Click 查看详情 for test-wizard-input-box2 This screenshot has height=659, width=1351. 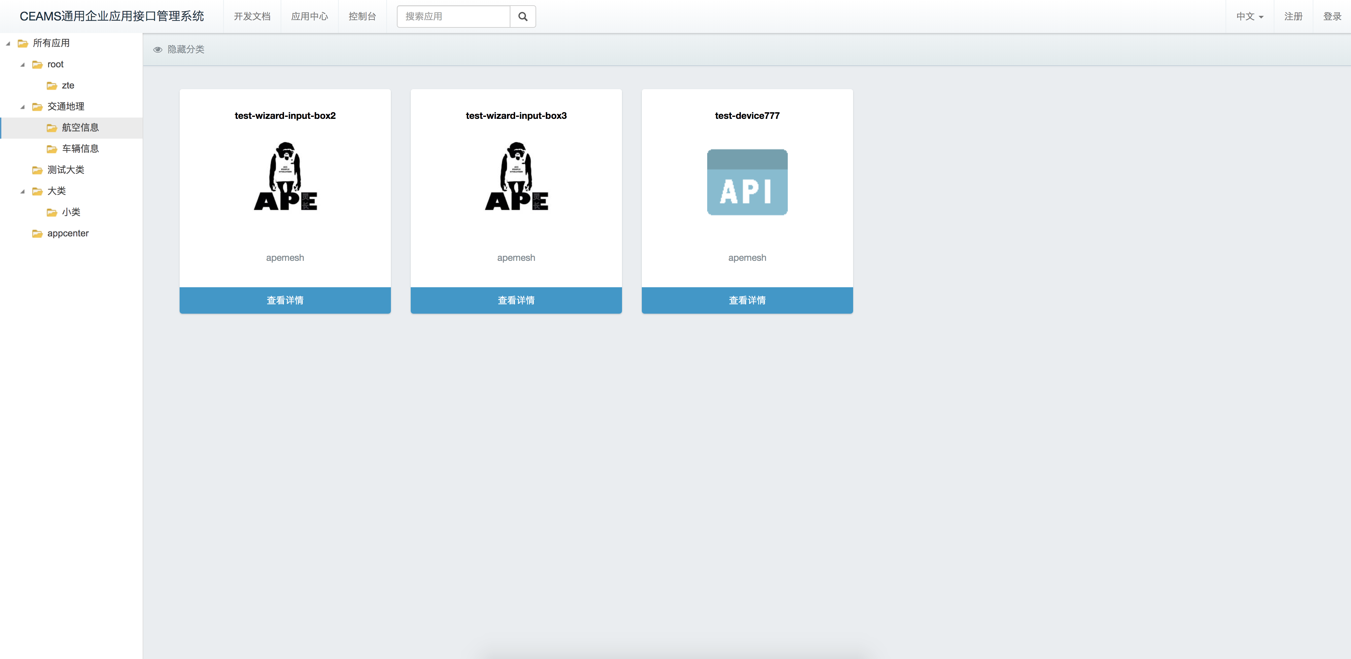point(285,300)
